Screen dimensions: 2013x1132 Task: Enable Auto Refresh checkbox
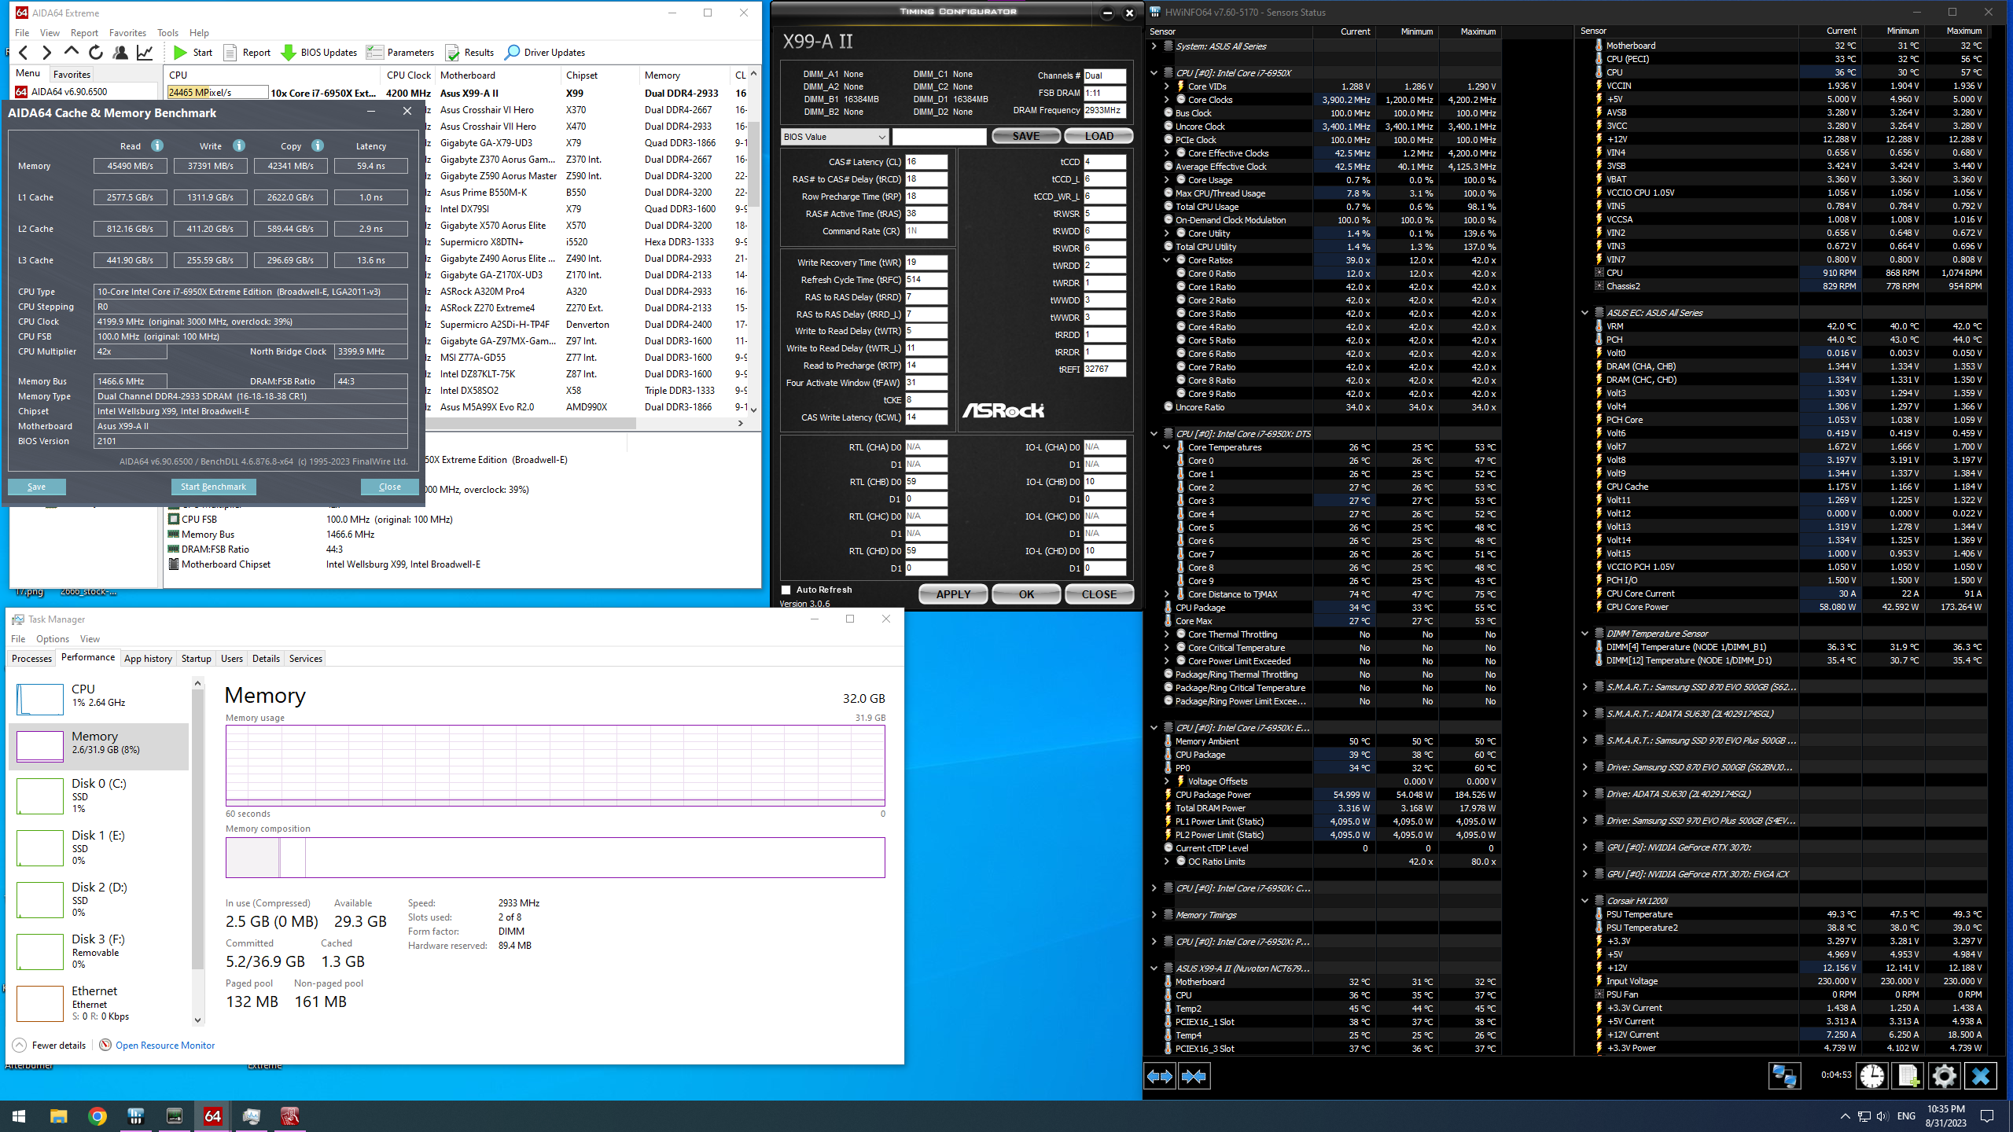pos(786,590)
